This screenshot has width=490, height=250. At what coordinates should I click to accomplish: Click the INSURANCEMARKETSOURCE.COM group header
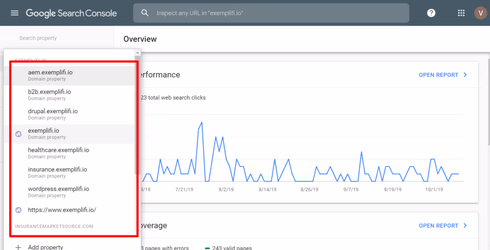[x=54, y=226]
